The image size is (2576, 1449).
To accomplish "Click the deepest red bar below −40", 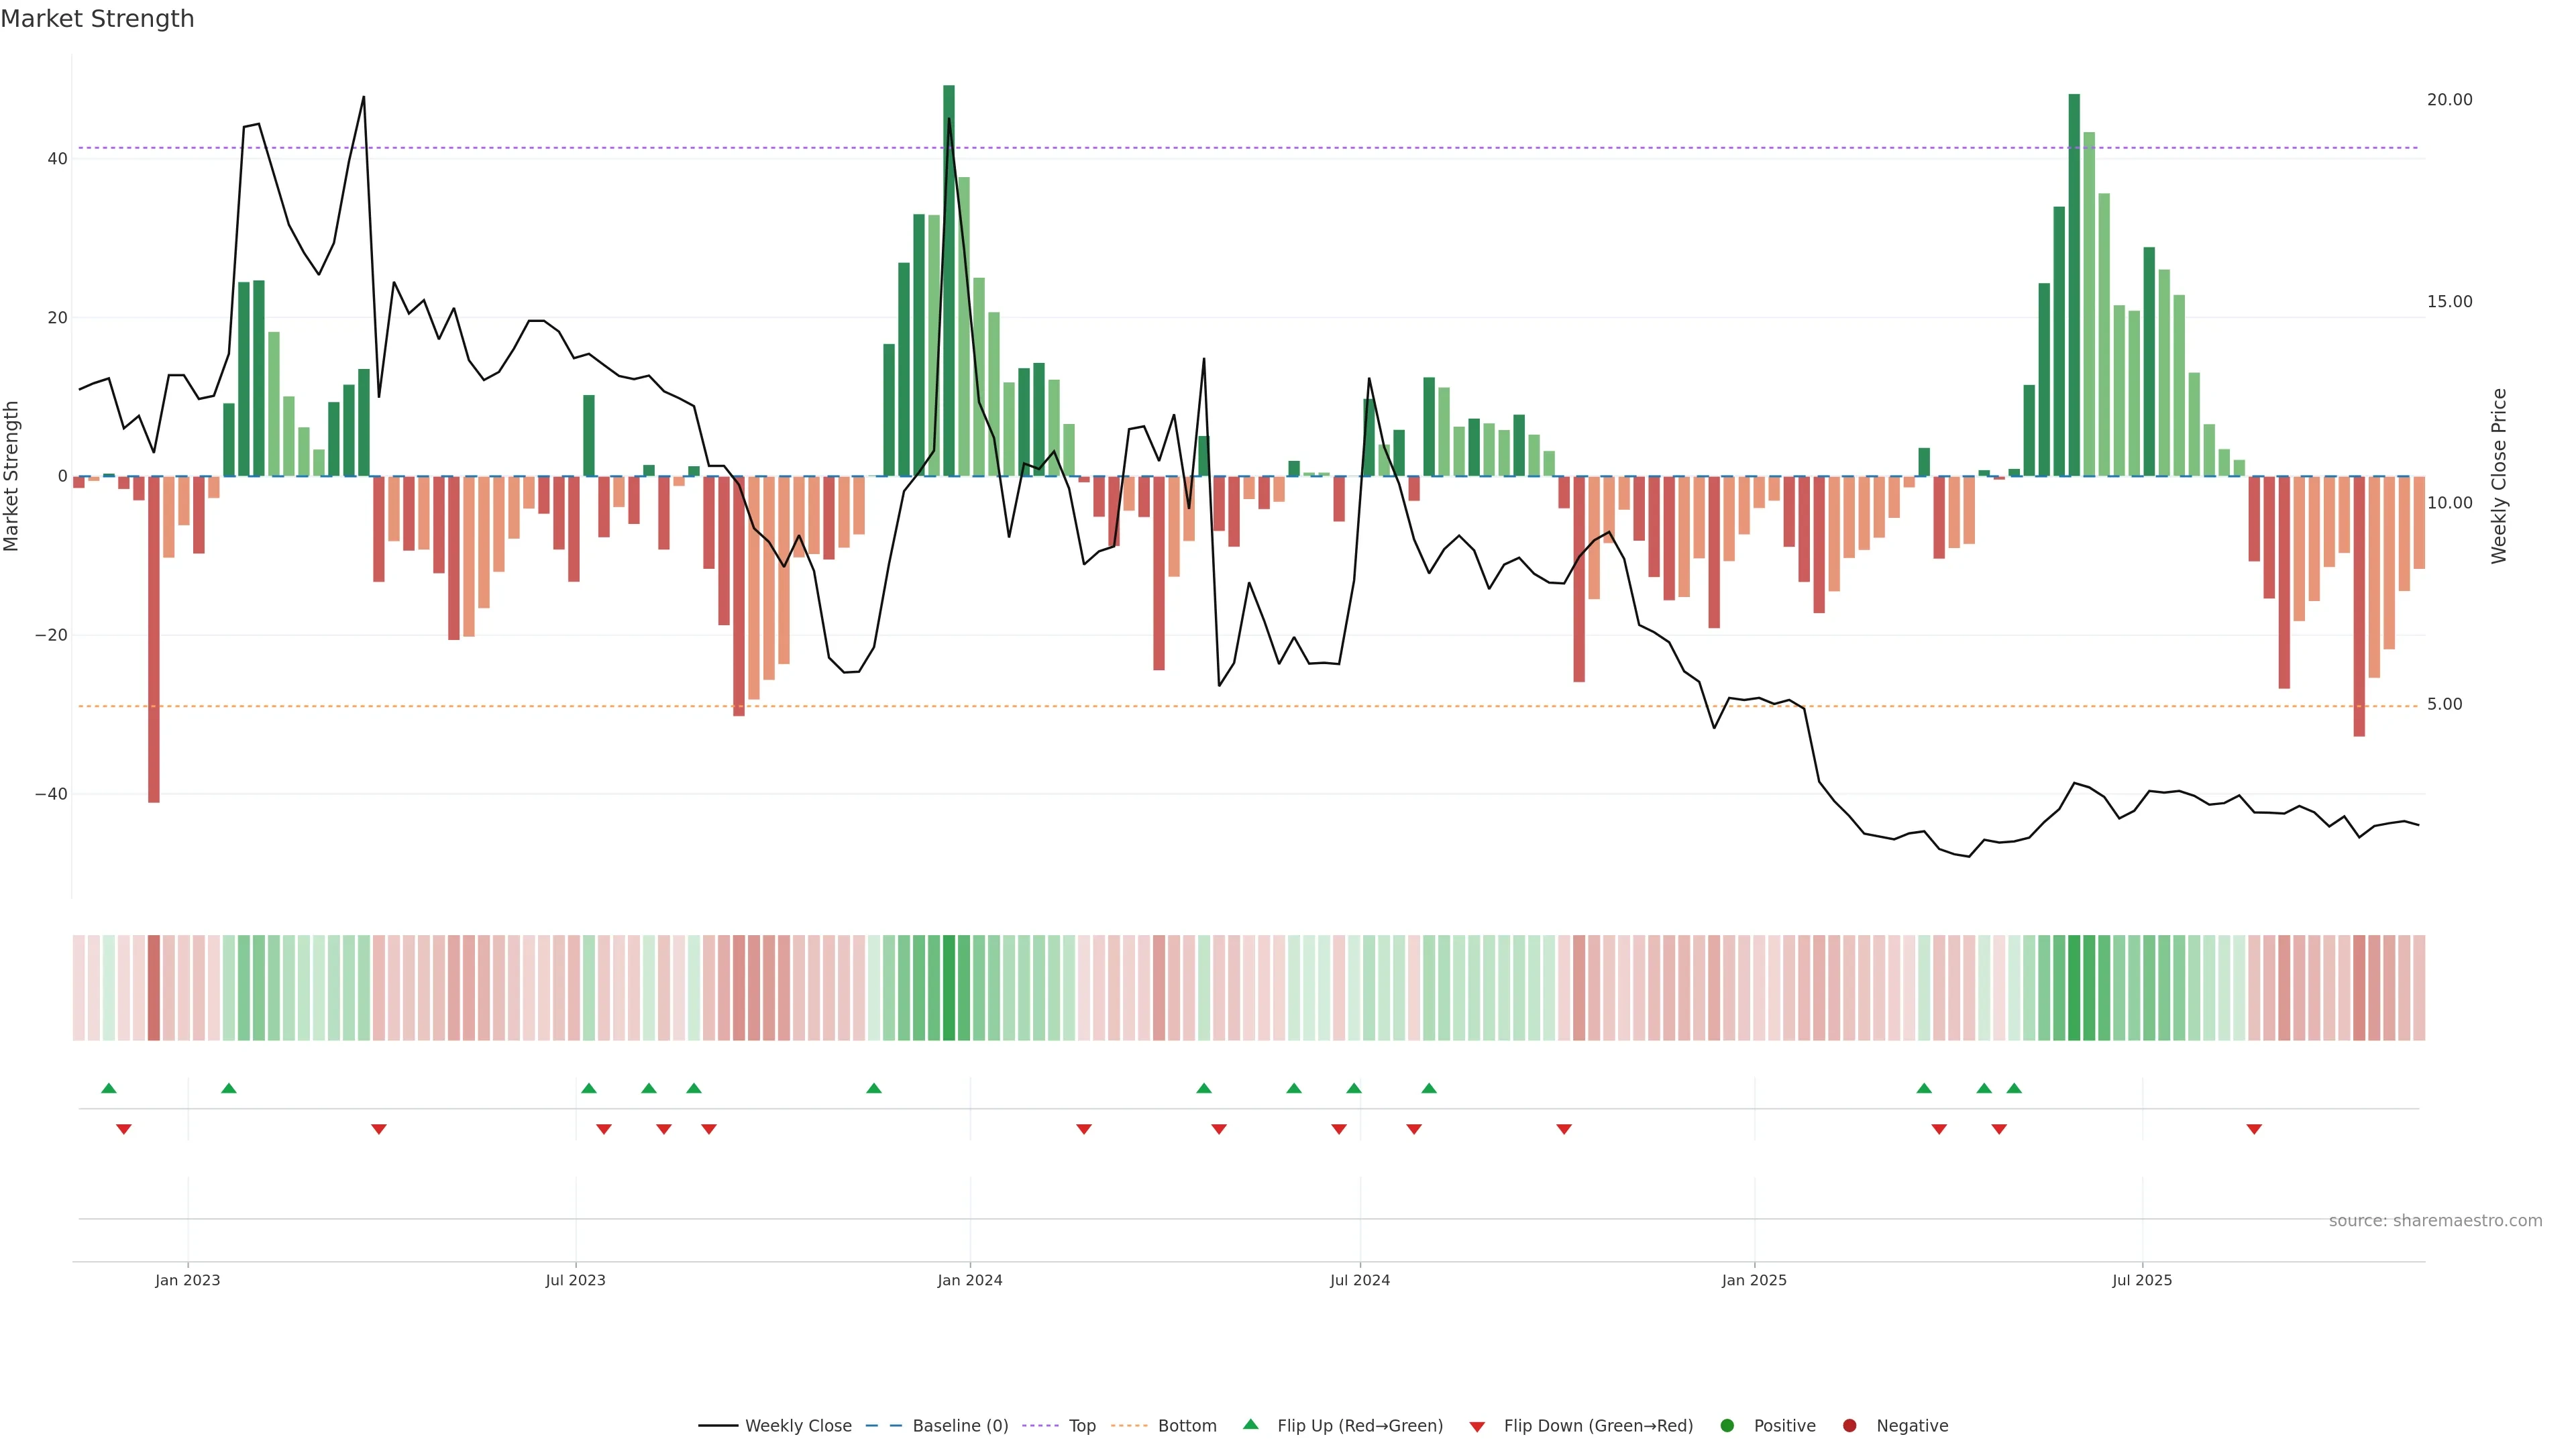I will click(154, 640).
